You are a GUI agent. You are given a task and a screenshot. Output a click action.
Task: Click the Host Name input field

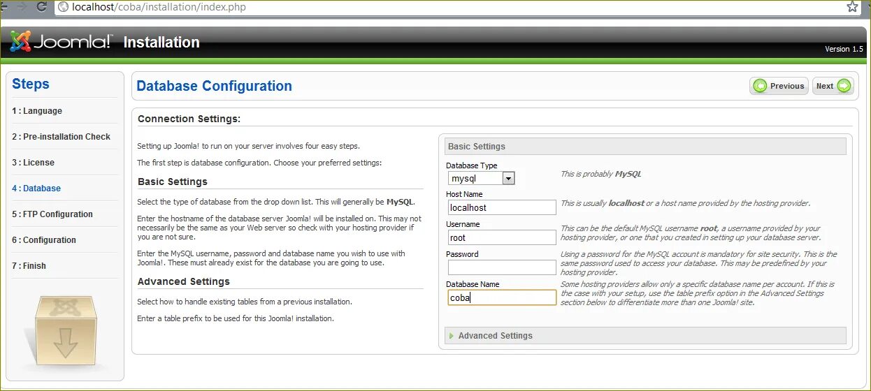click(x=502, y=207)
